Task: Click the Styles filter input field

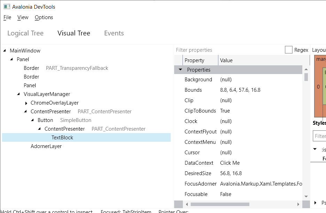Action: (319, 136)
